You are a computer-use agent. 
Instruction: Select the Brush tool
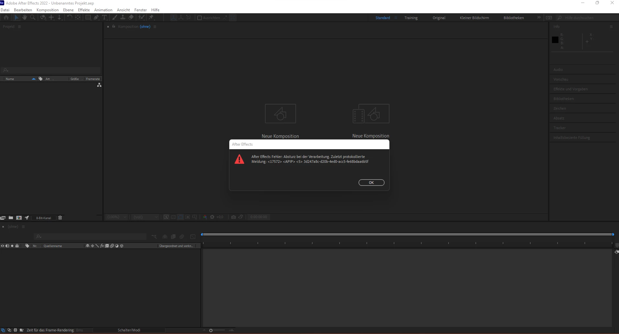pos(115,17)
